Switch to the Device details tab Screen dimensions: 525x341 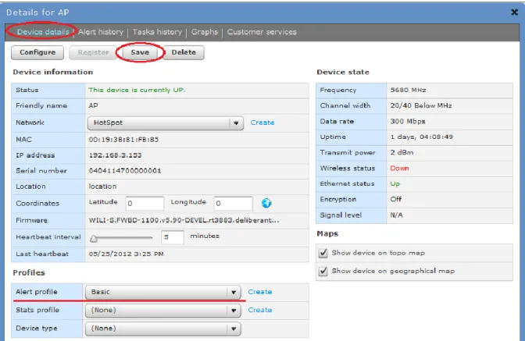[x=43, y=32]
